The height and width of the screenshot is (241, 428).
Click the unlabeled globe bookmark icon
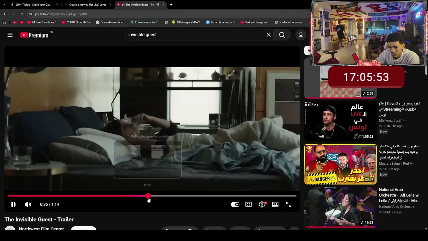click(166, 22)
